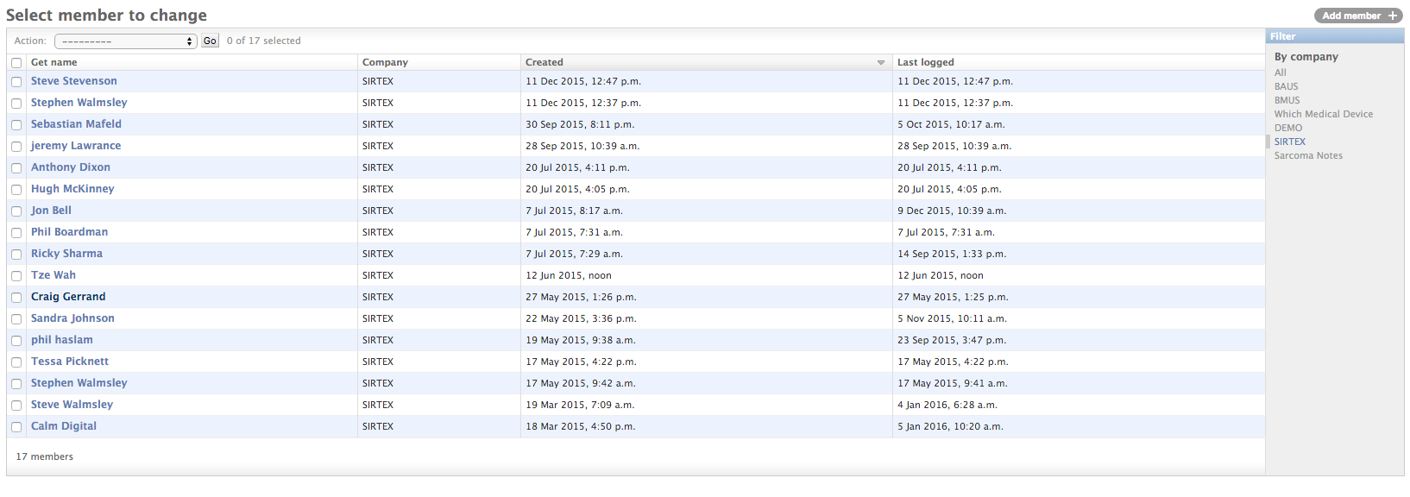Click the Add member plus button

1358,16
